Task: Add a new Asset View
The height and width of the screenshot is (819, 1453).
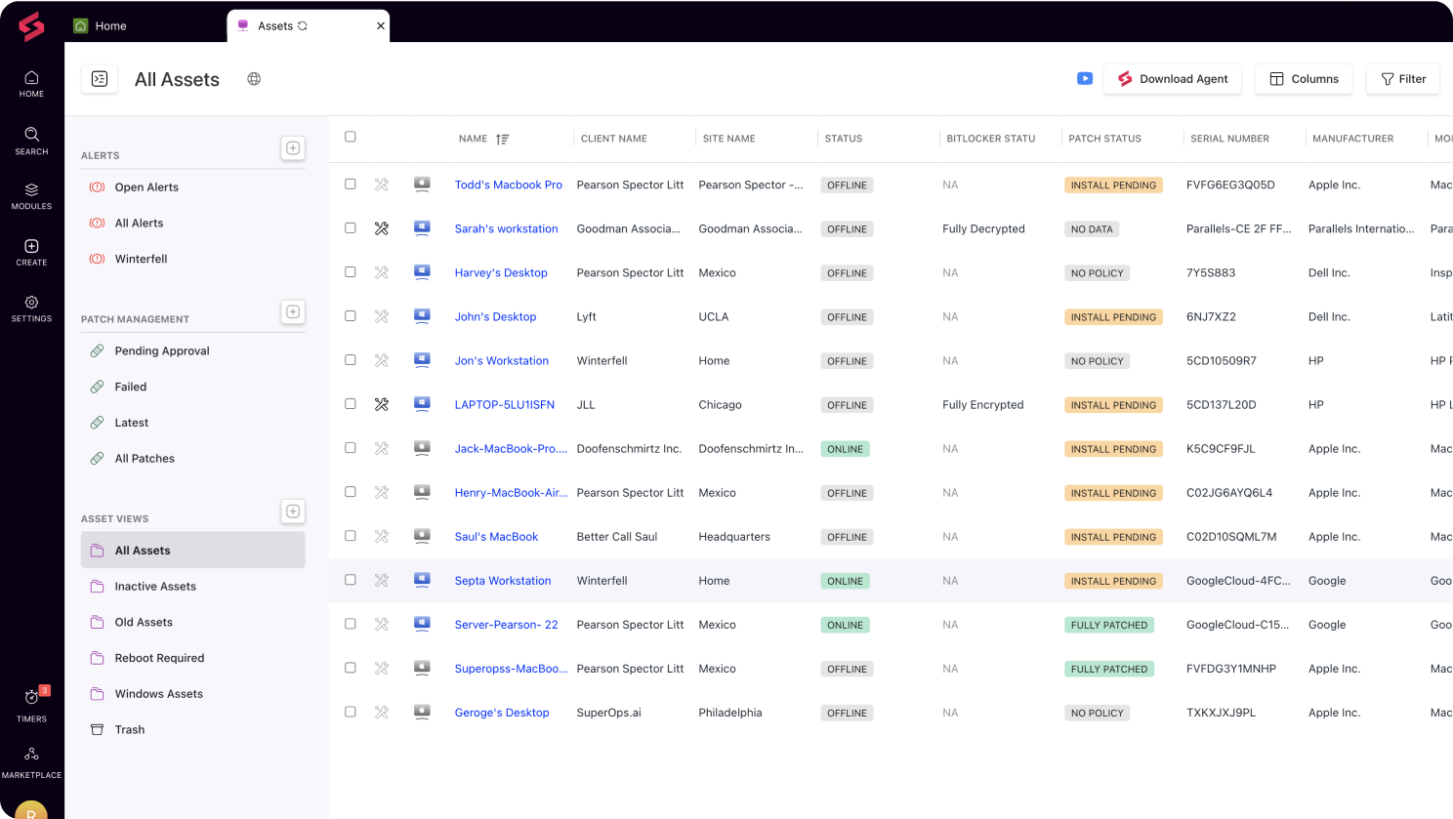Action: tap(293, 512)
